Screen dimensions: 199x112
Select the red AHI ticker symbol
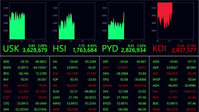155,91
